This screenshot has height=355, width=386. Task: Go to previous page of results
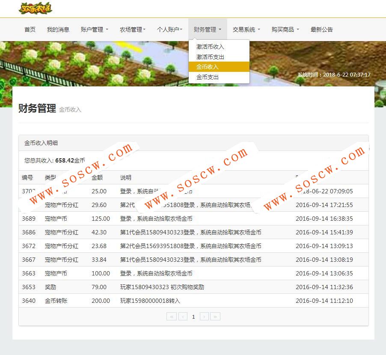pyautogui.click(x=183, y=317)
